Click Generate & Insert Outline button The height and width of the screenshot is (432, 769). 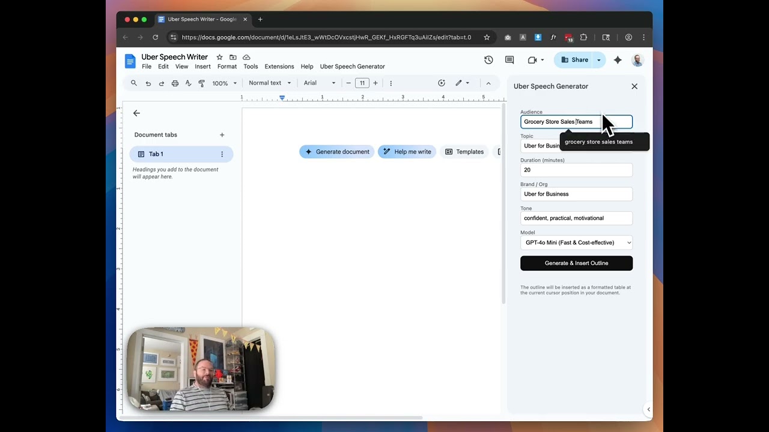(x=576, y=263)
